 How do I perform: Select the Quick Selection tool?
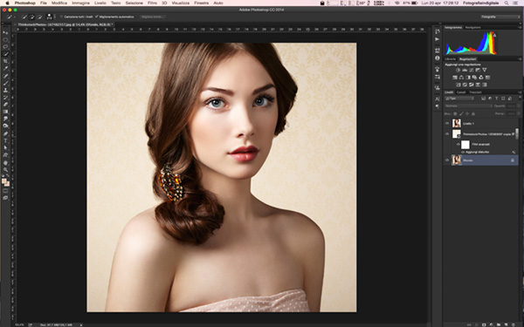(6, 54)
